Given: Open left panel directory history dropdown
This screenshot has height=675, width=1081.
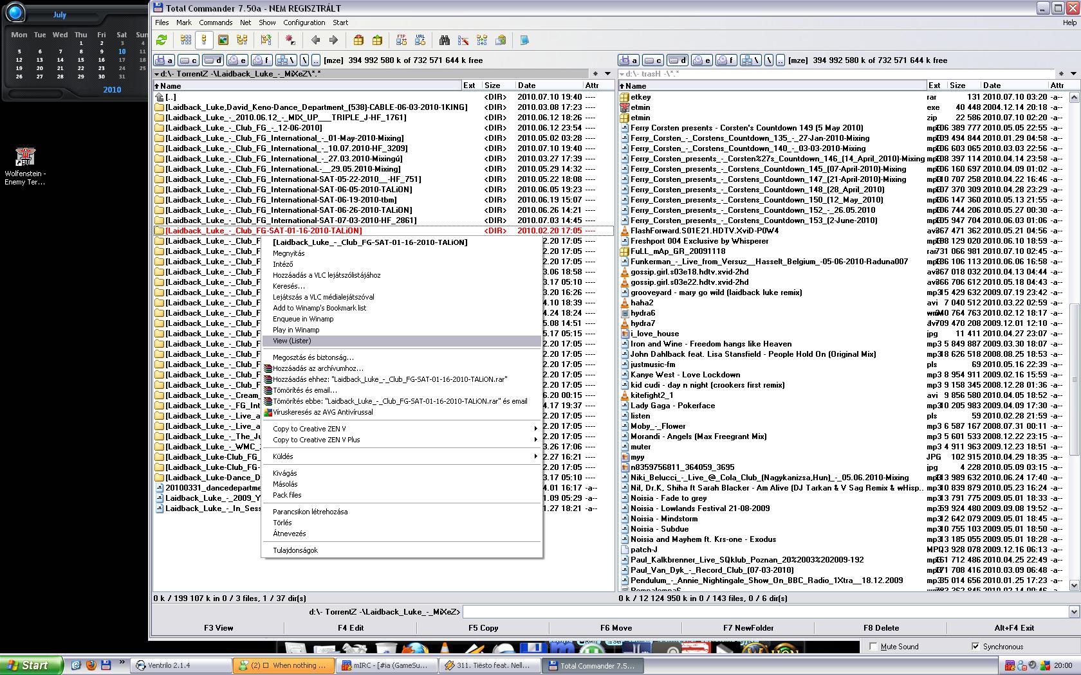Looking at the screenshot, I should 607,74.
